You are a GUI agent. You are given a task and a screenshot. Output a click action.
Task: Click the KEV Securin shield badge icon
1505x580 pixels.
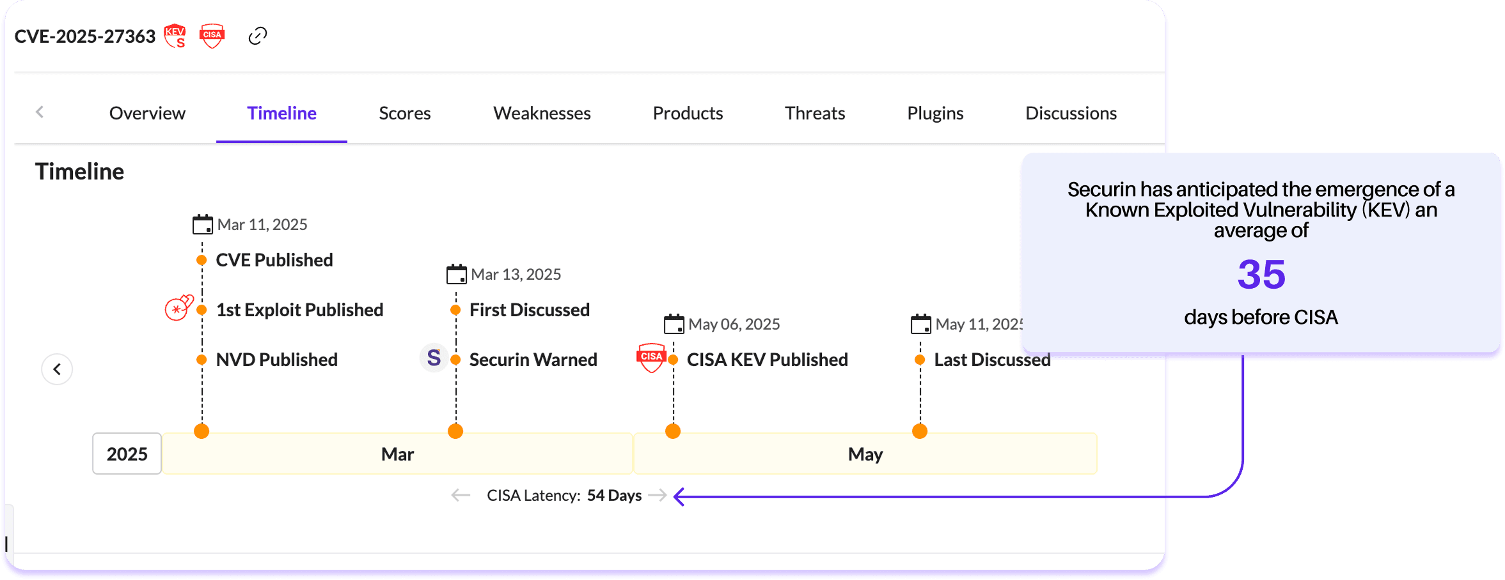coord(175,36)
